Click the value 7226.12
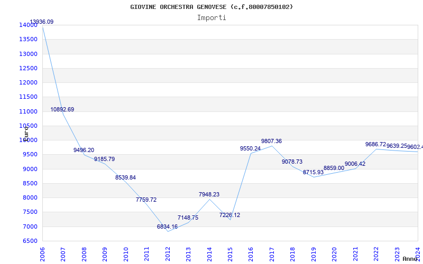This screenshot has height=264, width=423. [x=230, y=215]
